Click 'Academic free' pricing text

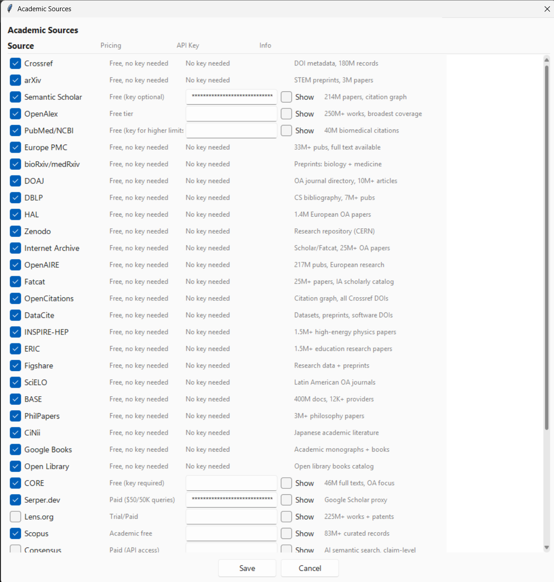pyautogui.click(x=131, y=533)
